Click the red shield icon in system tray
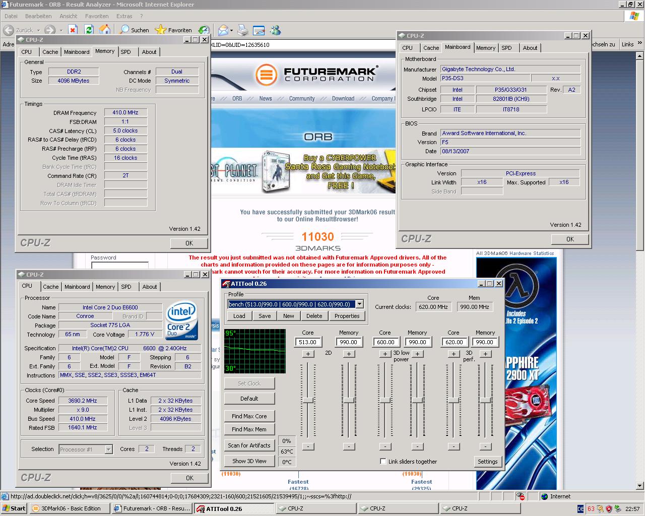Viewport: 645px width, 516px height. [x=609, y=509]
